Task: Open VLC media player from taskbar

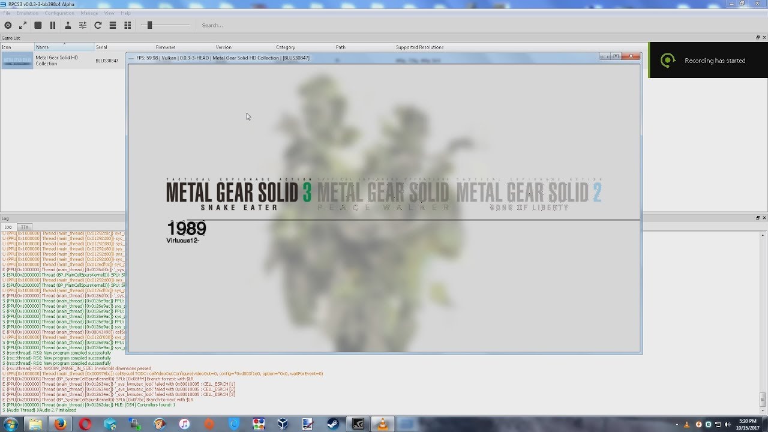Action: (382, 424)
